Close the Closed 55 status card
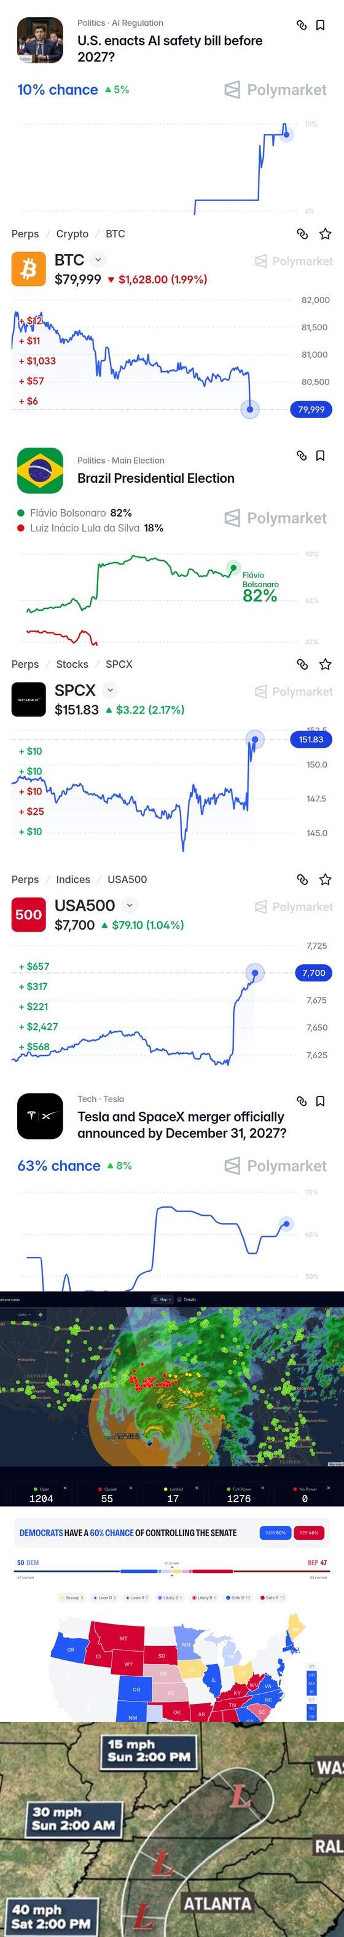The image size is (344, 1937). point(131,1487)
